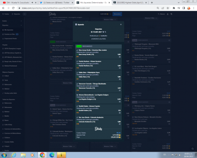Open stats icon for Los Angeles Dodgers leg
The height and width of the screenshot is (158, 197).
point(120,102)
